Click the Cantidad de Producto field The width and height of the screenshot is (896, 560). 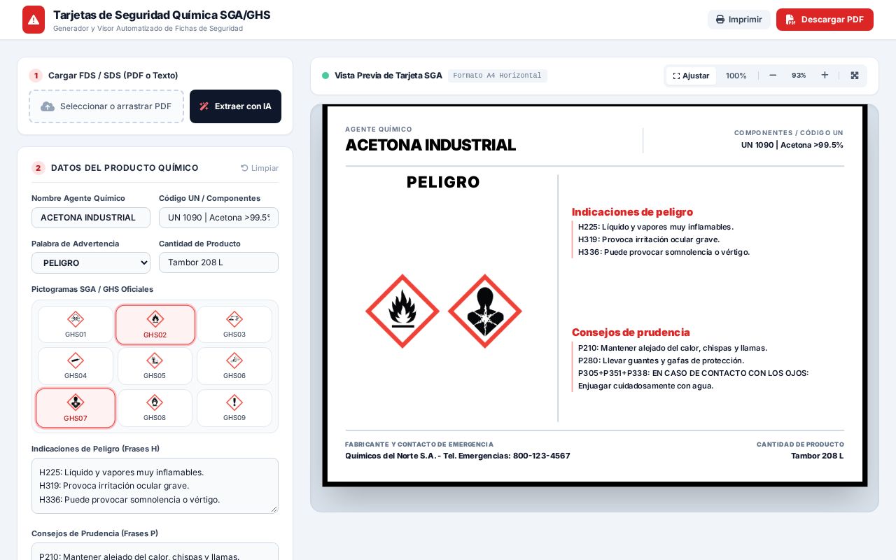(x=218, y=262)
